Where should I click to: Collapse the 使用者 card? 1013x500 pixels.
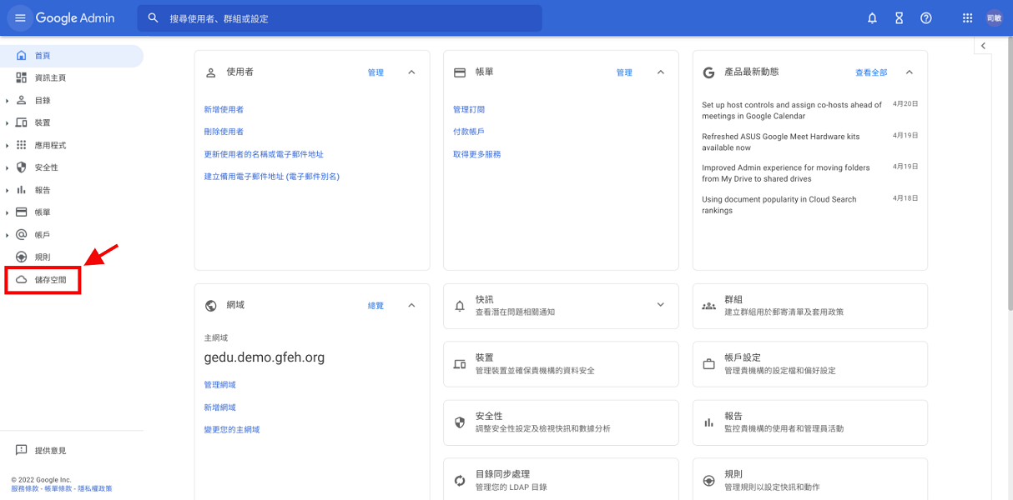coord(411,72)
